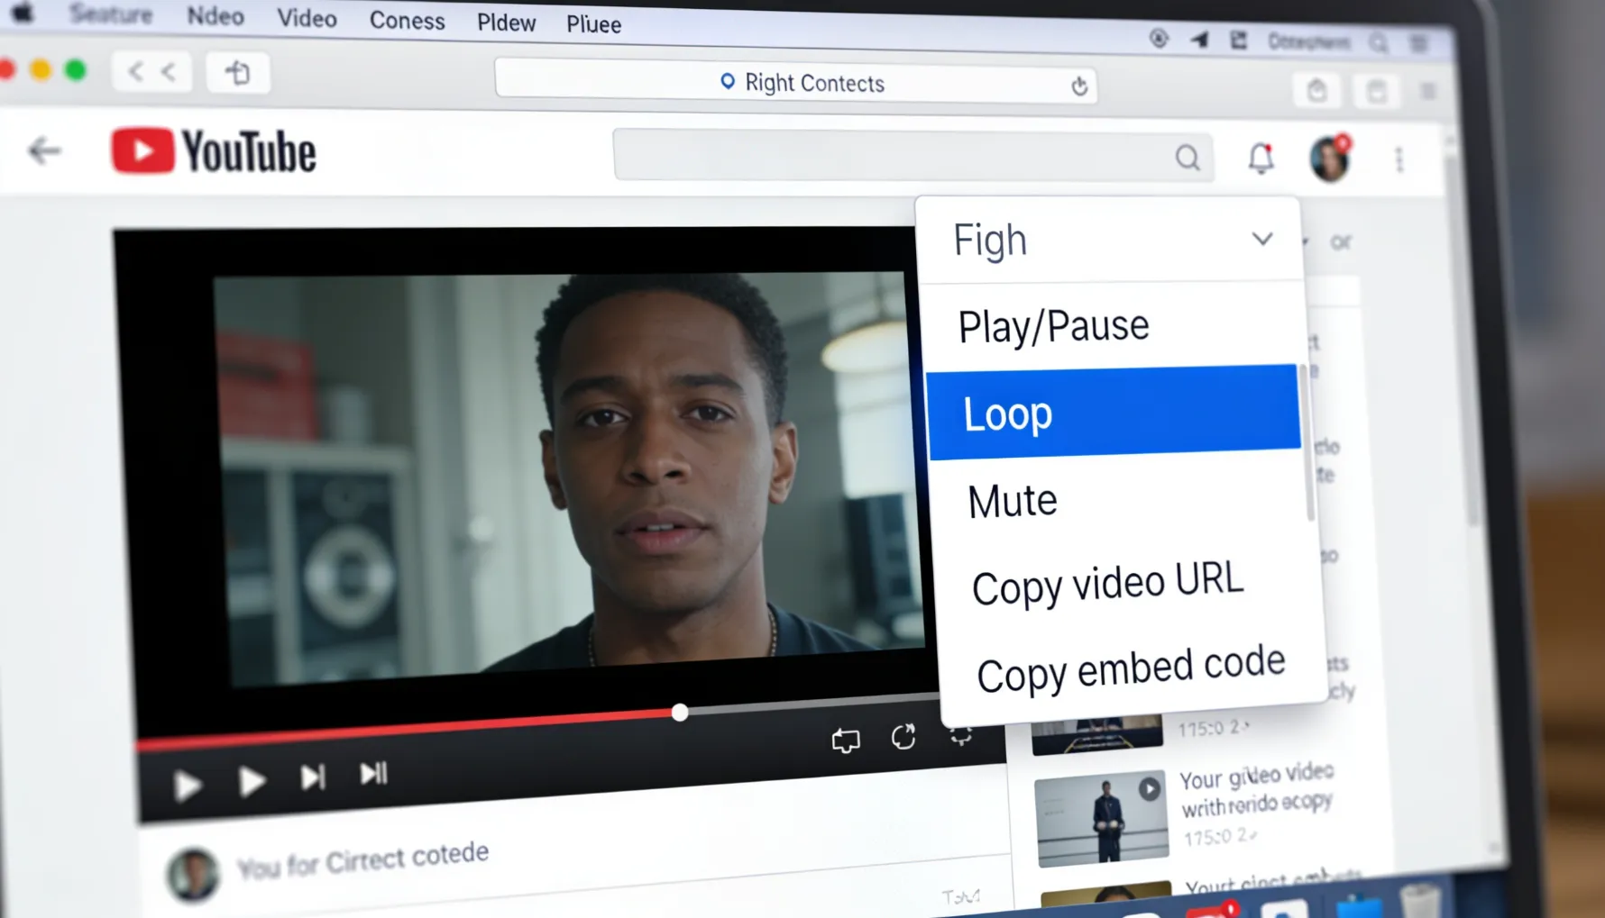Screen dimensions: 1605x918
Task: Reload the page from address bar
Action: tap(1079, 86)
